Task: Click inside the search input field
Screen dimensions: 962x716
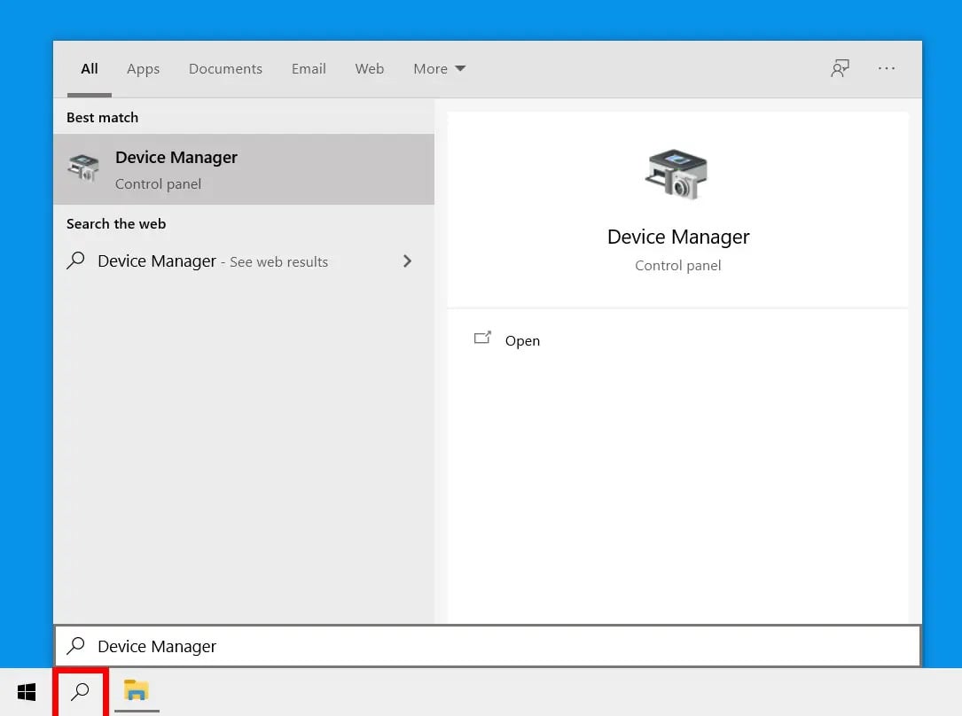Action: (355, 646)
